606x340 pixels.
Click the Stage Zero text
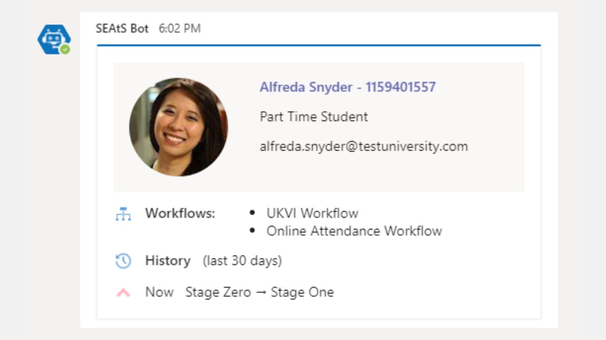tap(218, 292)
